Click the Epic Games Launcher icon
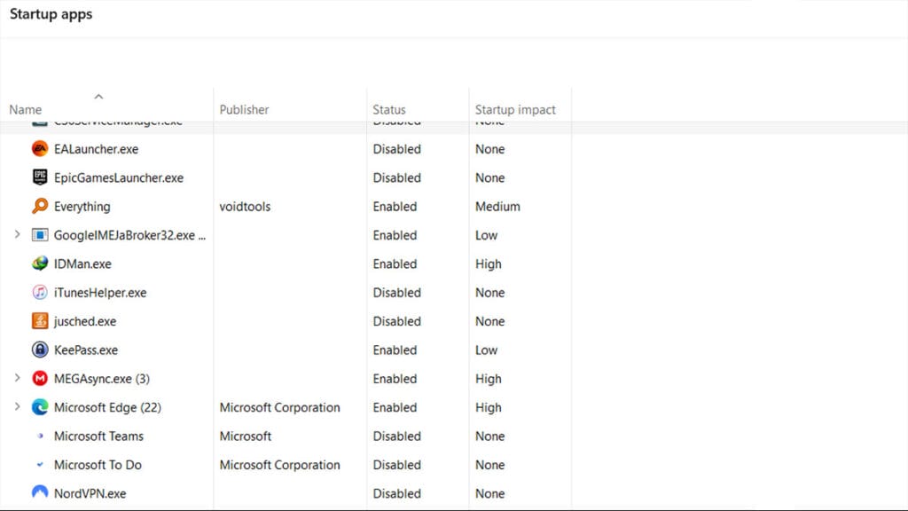 pos(40,177)
